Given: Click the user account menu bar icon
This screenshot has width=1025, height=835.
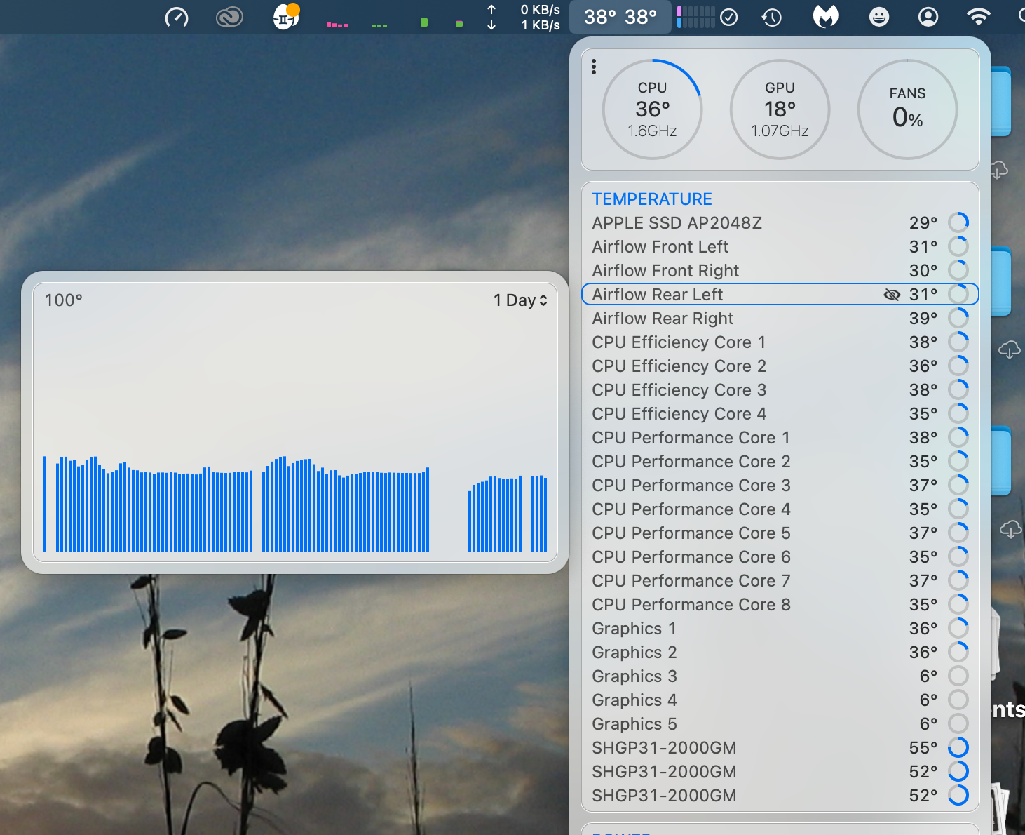Looking at the screenshot, I should 928,17.
